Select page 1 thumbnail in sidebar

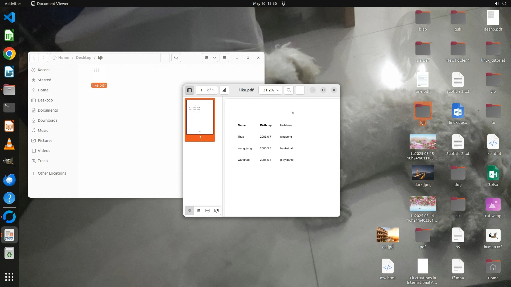[200, 117]
